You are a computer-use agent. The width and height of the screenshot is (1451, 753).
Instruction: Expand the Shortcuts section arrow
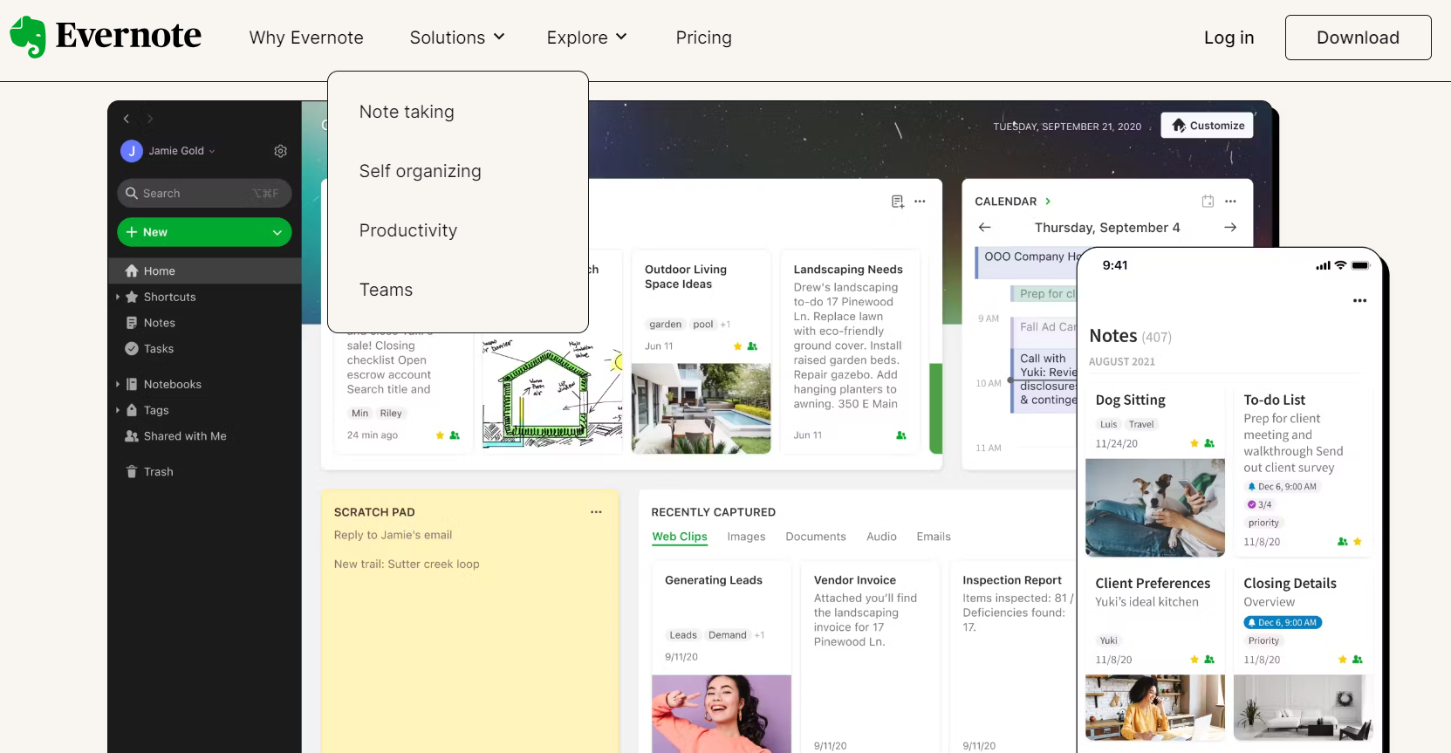pyautogui.click(x=118, y=297)
